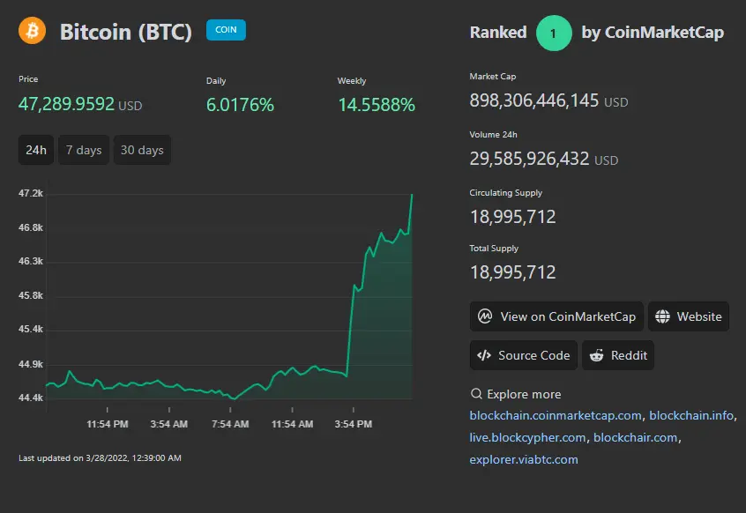Click the 3:54 PM x-axis label

(x=353, y=424)
